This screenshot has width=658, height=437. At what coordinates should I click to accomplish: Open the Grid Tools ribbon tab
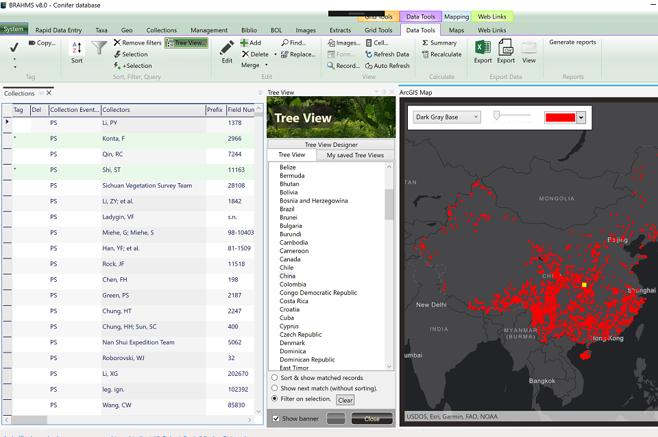coord(378,30)
